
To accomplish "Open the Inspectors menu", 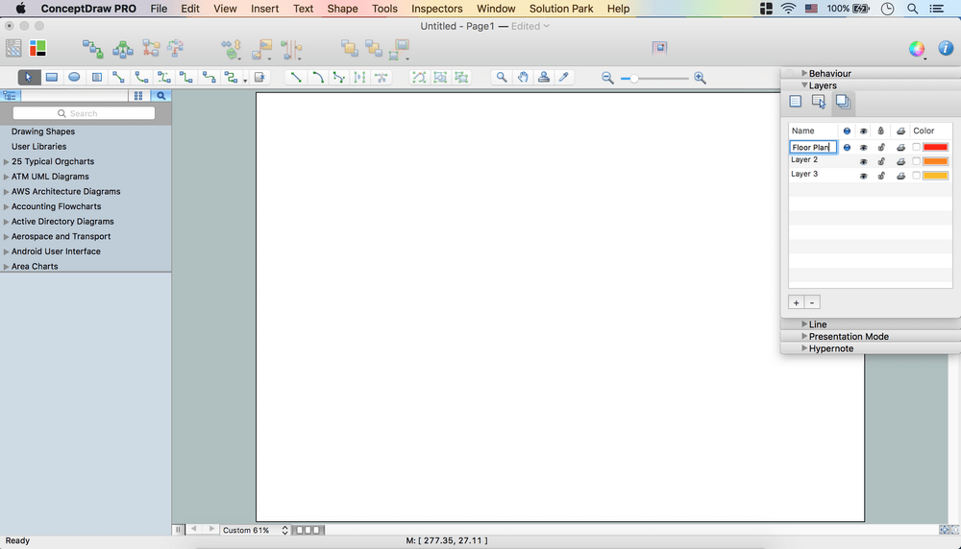I will point(436,9).
